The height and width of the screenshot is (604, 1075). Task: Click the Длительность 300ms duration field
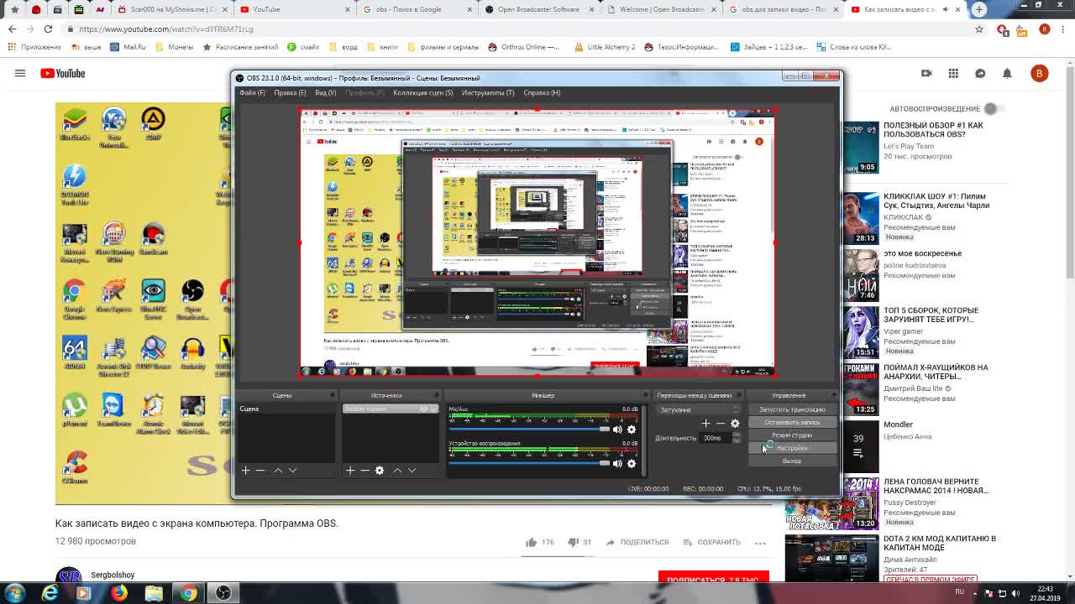[716, 438]
